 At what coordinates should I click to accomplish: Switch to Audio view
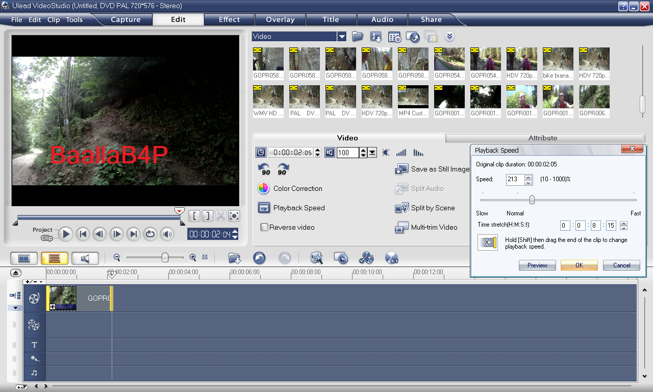point(85,258)
